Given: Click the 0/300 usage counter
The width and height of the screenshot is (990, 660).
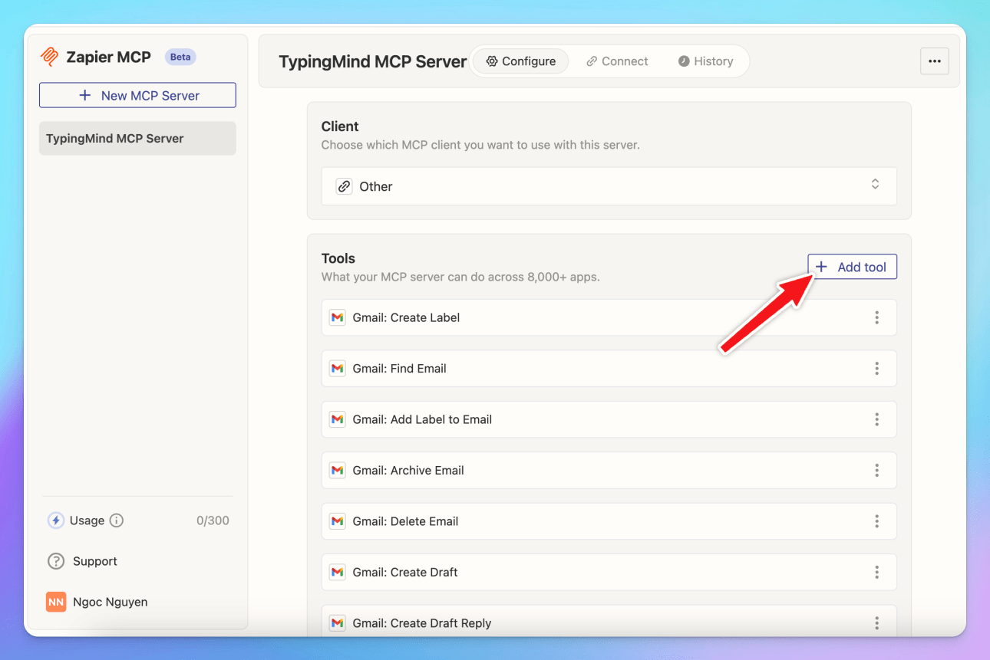Looking at the screenshot, I should (x=213, y=520).
